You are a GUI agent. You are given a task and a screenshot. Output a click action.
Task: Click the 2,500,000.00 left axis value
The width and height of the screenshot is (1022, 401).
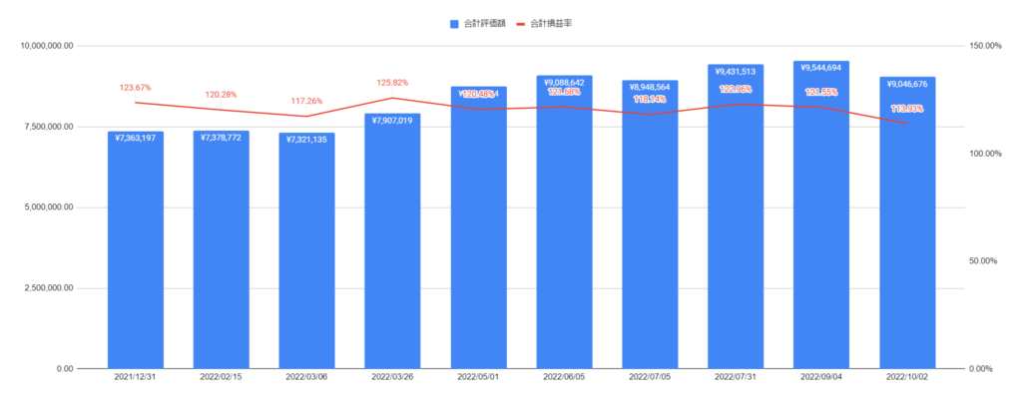pos(49,288)
